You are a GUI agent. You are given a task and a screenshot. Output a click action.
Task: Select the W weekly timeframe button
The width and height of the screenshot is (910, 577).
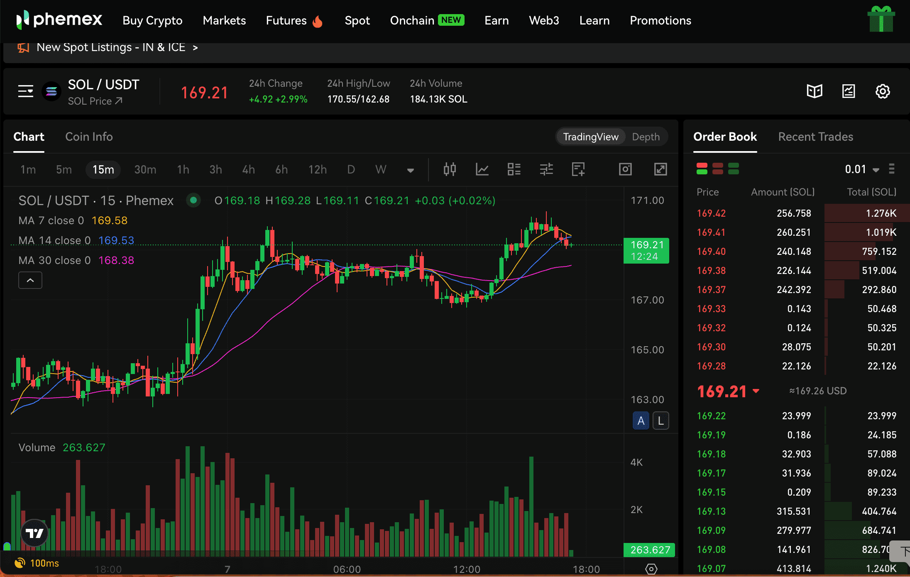381,169
